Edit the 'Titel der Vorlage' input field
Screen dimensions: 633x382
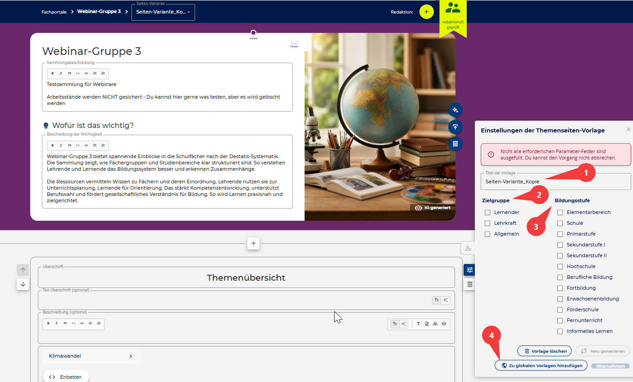[x=556, y=182]
